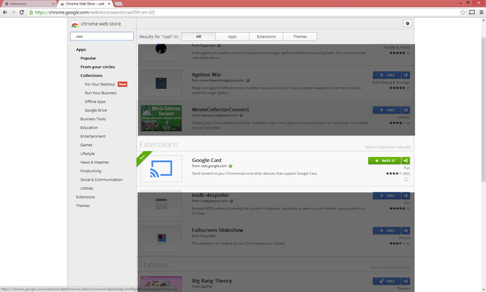This screenshot has height=292, width=486.
Task: Click the Google Cast toolbar icon
Action: coord(471,12)
